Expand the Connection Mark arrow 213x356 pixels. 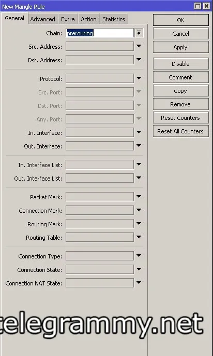coord(139,210)
